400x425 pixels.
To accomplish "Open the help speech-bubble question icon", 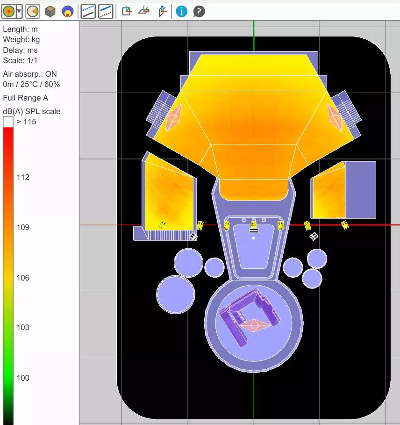I will click(199, 11).
